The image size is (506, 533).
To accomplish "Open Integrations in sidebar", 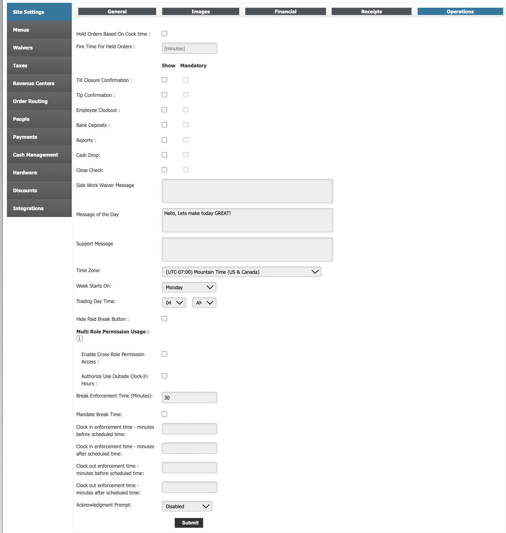I will click(39, 208).
